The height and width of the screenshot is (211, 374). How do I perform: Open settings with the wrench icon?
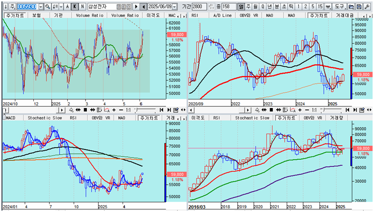pos(367,7)
